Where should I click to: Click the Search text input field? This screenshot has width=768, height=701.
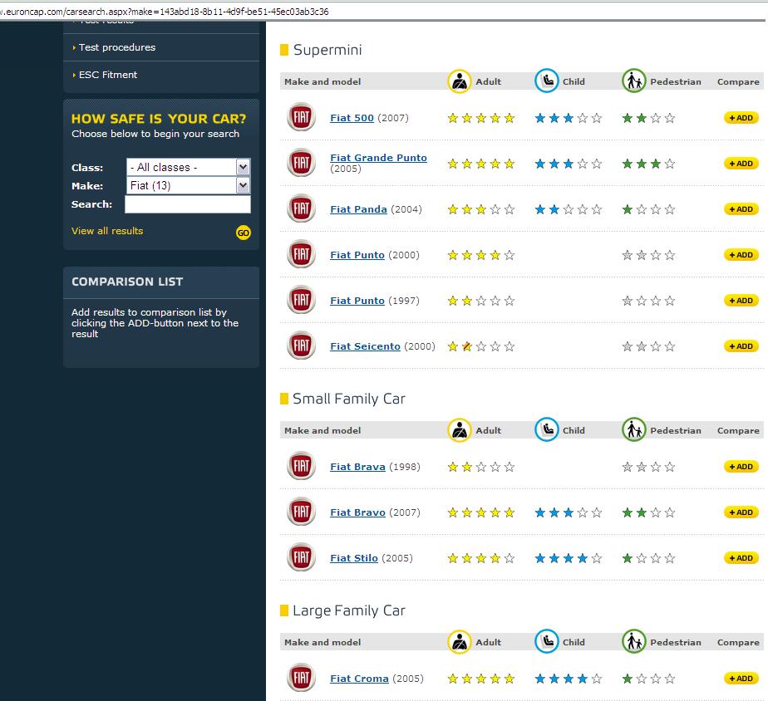tap(187, 204)
